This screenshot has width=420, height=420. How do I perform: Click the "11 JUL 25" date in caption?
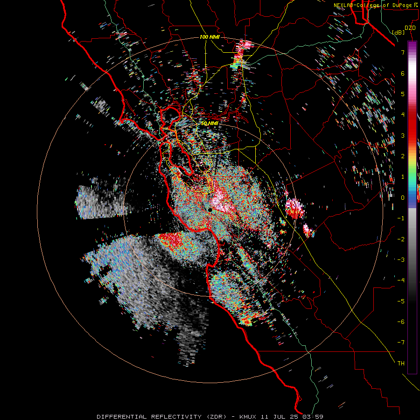pyautogui.click(x=280, y=417)
